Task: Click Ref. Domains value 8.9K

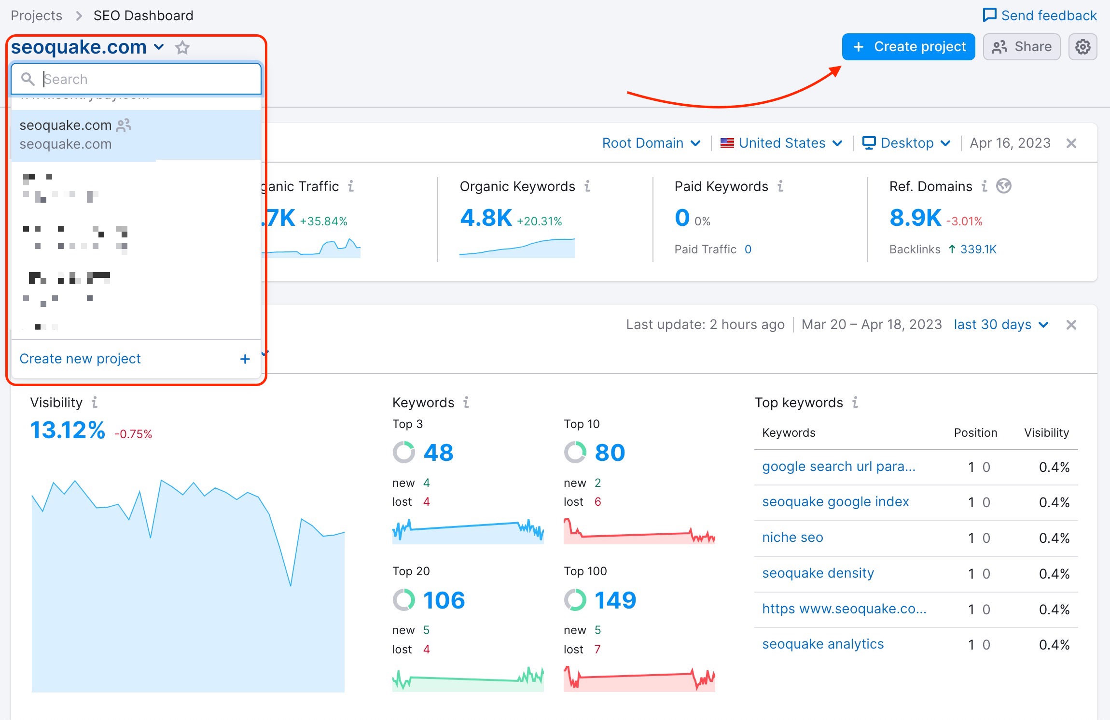Action: pos(915,218)
